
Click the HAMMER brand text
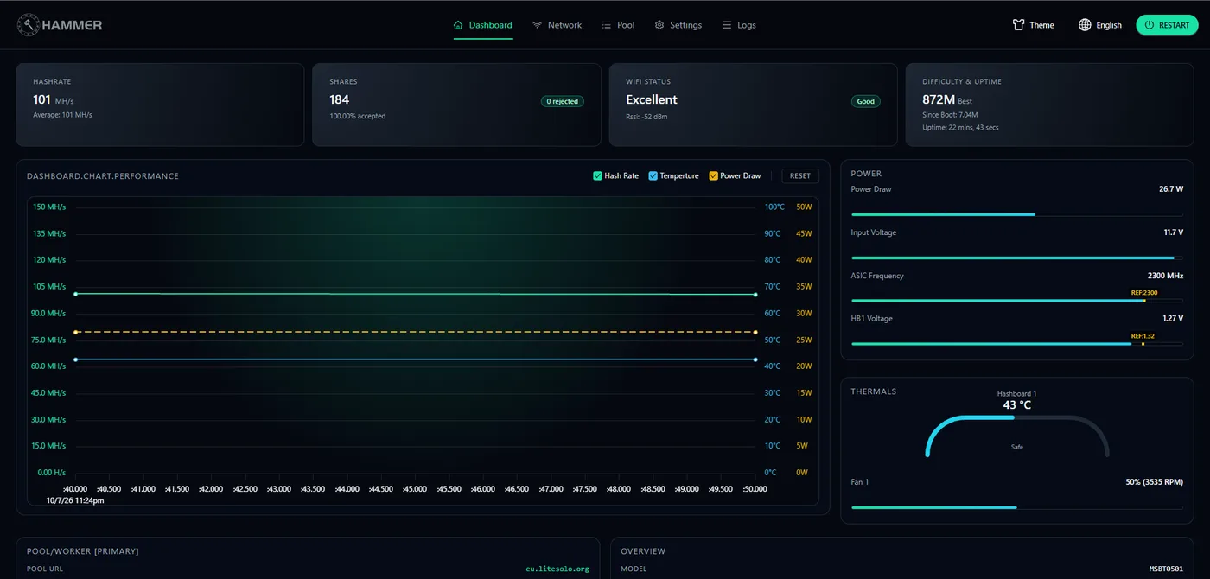click(73, 25)
